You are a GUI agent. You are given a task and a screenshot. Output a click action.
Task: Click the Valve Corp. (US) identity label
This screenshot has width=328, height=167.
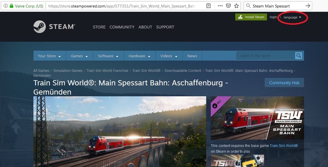point(29,6)
